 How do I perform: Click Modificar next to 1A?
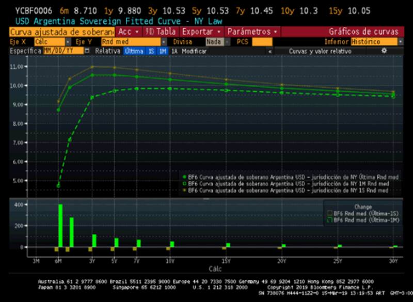[x=194, y=51]
